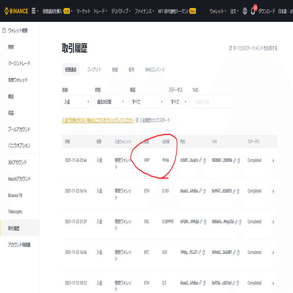Open link icon next to 6FGKt...XMUjd address
Screen dimensions: 293x293
tap(201, 222)
